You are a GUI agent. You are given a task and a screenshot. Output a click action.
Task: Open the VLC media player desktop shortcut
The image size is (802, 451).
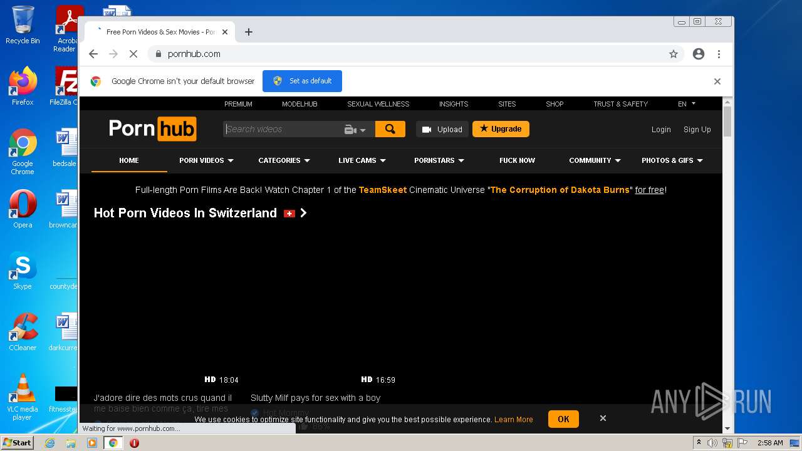pos(23,397)
